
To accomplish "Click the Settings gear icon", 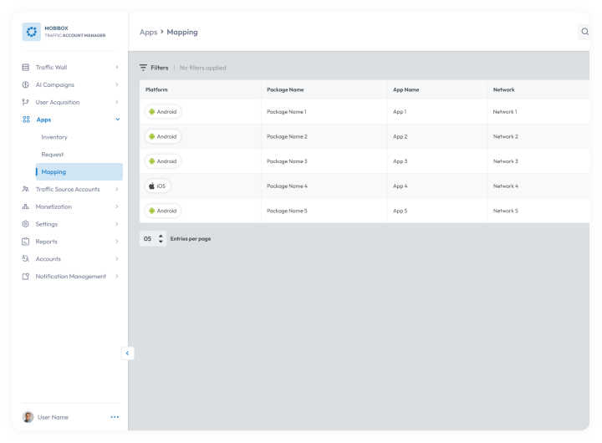I will point(25,224).
